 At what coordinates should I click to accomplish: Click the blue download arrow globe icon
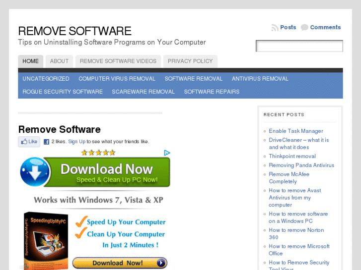[35, 171]
